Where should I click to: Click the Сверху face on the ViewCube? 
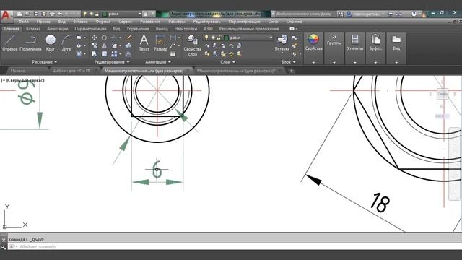[x=443, y=94]
